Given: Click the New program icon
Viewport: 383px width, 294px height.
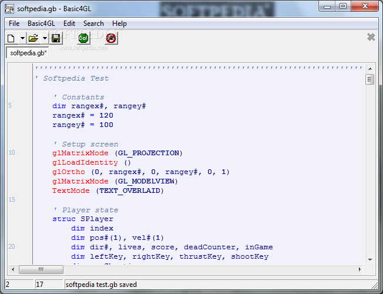Looking at the screenshot, I should coord(12,38).
